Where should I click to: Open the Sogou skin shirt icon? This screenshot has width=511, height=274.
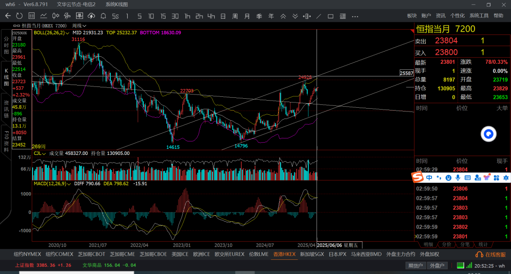(487, 178)
